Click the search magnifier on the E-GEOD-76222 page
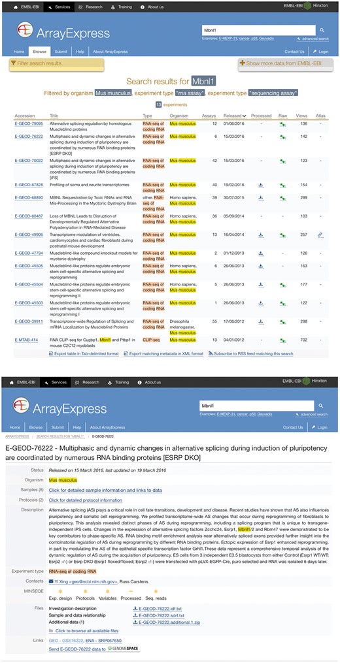The width and height of the screenshot is (340, 663). (x=320, y=406)
